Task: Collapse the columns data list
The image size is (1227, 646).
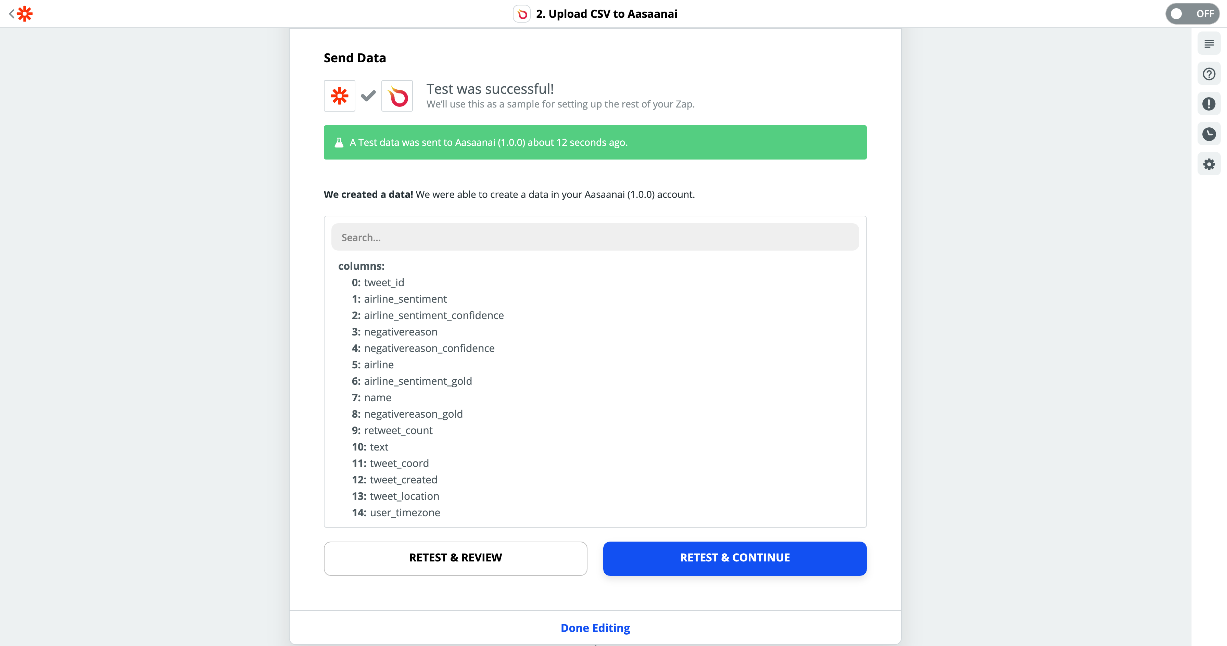Action: 361,266
